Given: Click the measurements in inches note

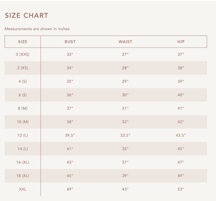Looking at the screenshot, I should pyautogui.click(x=37, y=29).
